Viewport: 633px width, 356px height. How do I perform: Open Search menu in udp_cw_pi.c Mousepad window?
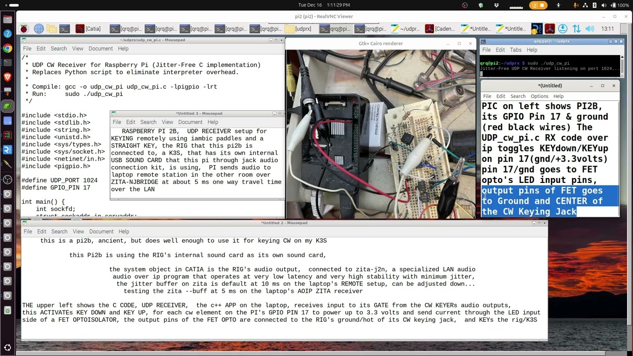tap(58, 48)
